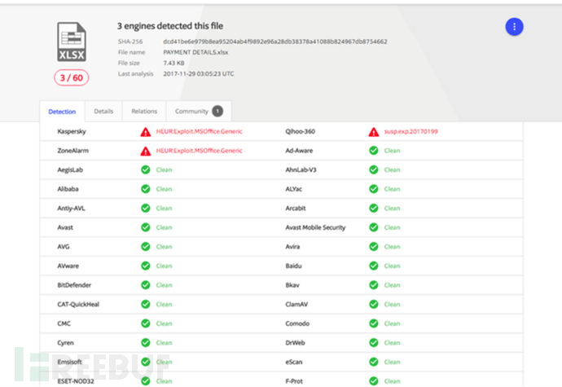Image resolution: width=562 pixels, height=387 pixels.
Task: Click the green checkmark beside ClamAV
Action: tap(374, 304)
